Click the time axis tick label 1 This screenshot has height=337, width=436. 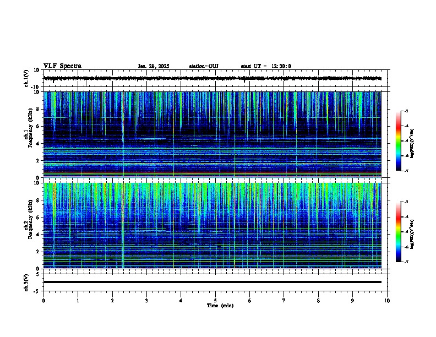[x=78, y=301]
